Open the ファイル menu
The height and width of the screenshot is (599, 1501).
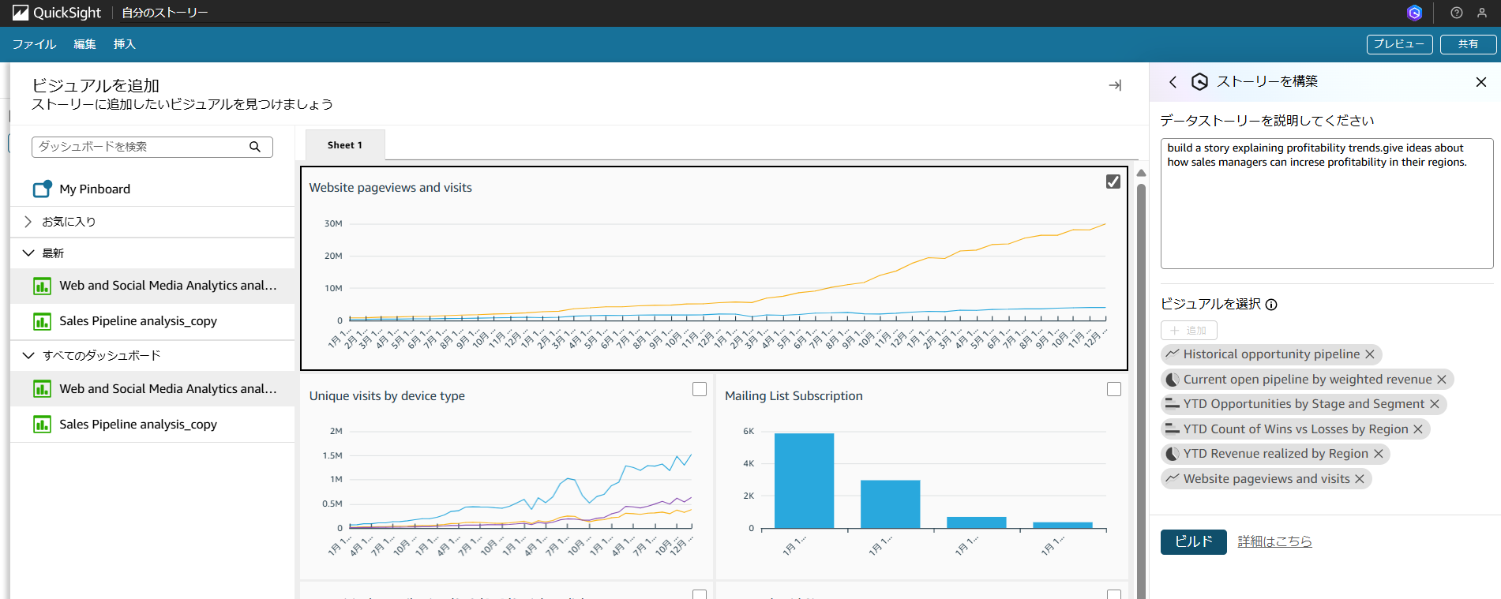(x=34, y=44)
